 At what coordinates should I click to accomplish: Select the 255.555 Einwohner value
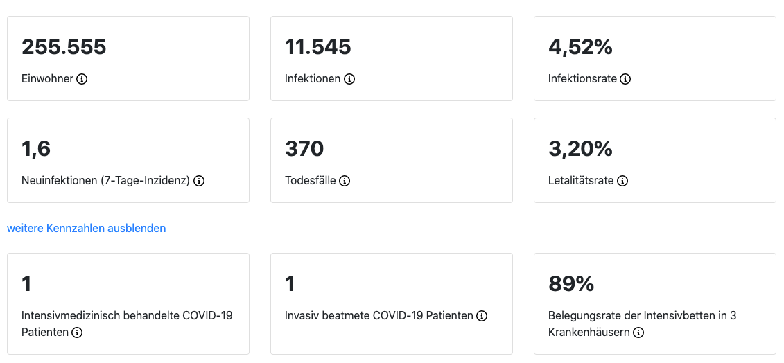click(64, 47)
